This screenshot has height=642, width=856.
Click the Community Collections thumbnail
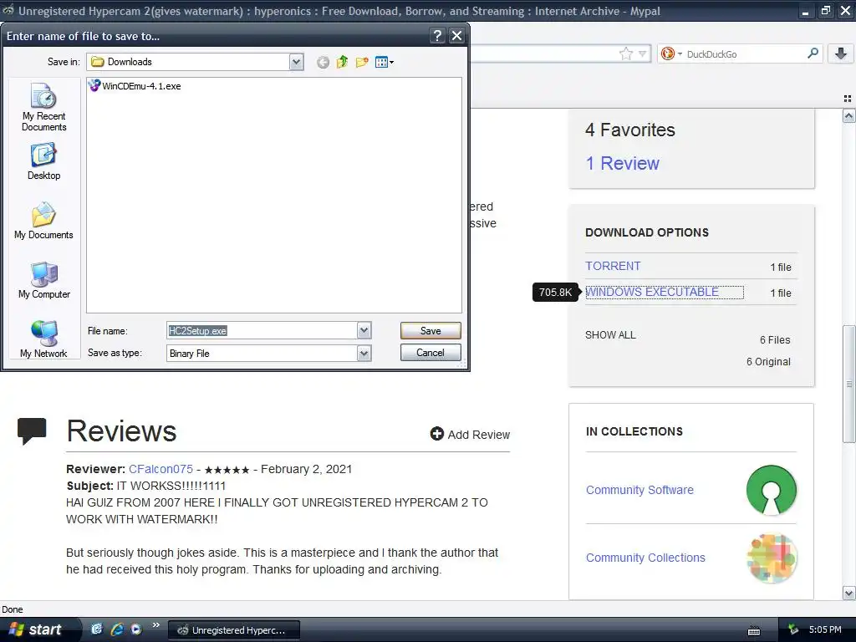[x=772, y=558]
